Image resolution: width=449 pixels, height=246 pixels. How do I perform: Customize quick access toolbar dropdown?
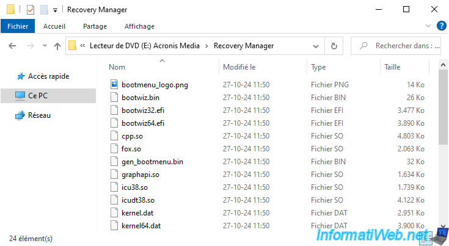click(56, 10)
